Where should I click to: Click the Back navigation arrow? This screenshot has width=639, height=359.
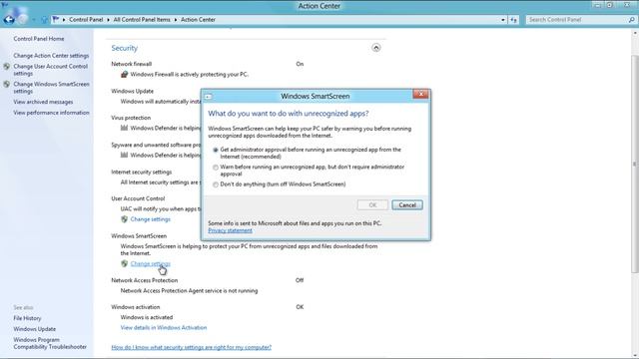pyautogui.click(x=9, y=19)
